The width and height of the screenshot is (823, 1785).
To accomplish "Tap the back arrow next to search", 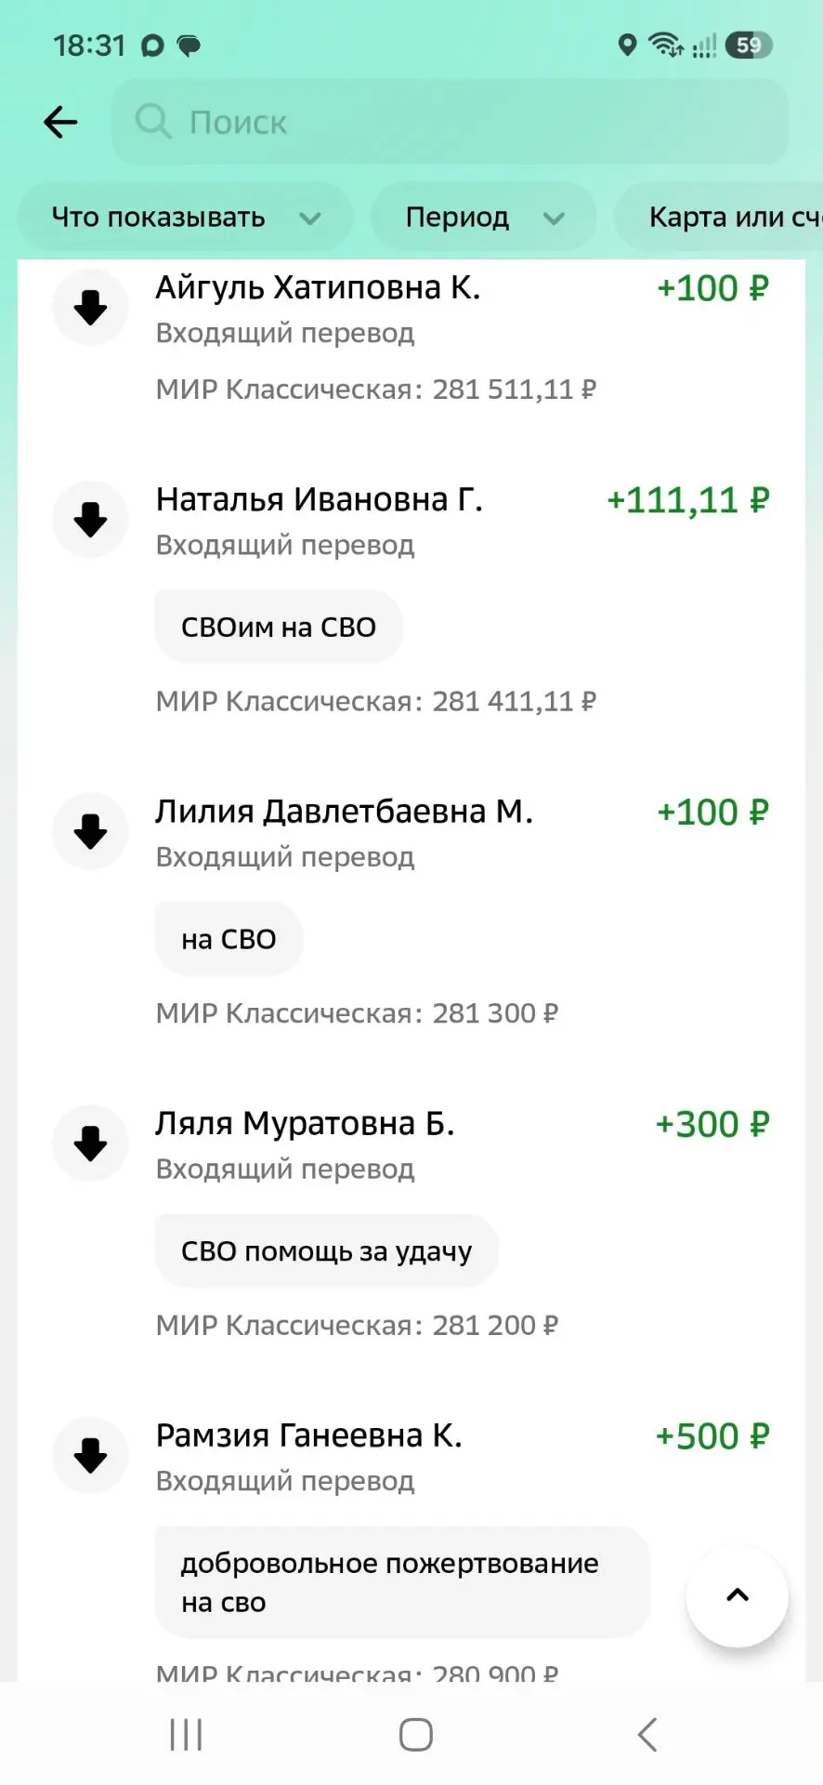I will click(x=60, y=122).
